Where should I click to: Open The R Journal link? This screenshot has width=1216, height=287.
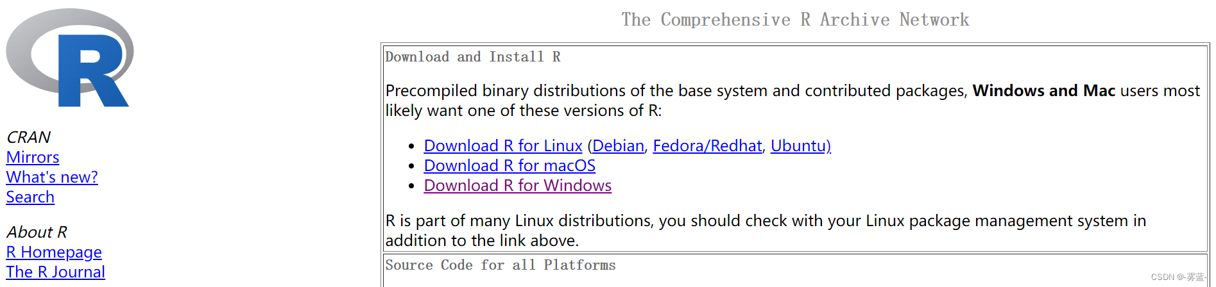55,272
